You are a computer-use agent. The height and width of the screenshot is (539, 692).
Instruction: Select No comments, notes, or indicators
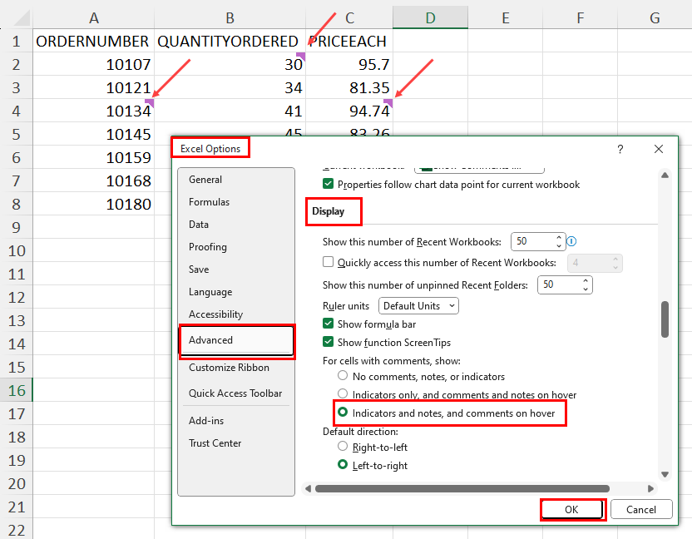(x=343, y=376)
